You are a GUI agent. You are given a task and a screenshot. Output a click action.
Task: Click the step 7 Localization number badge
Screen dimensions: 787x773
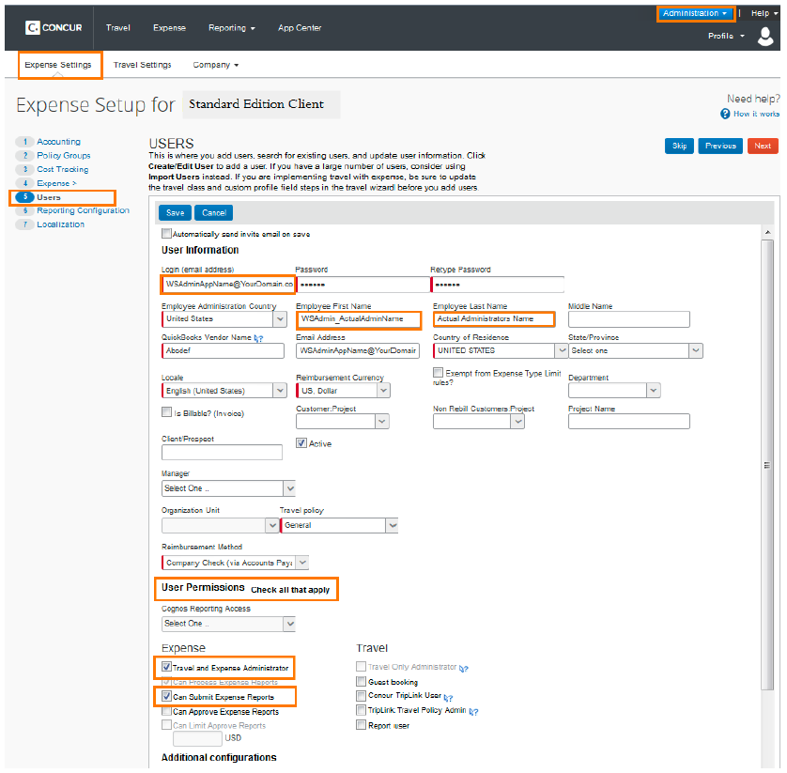coord(25,224)
